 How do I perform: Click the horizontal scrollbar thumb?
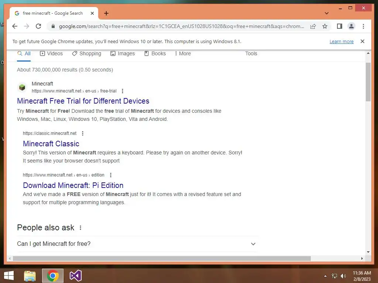point(162,258)
